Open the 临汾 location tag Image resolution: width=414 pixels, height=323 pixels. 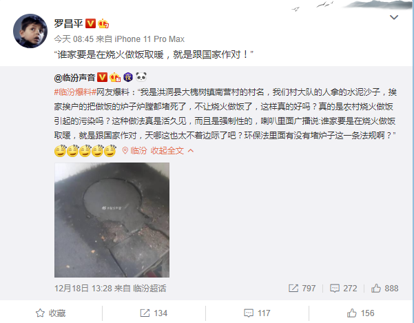coord(134,151)
